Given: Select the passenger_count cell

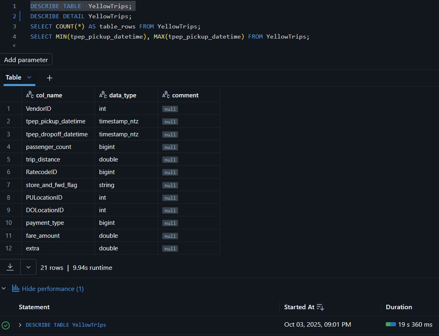Looking at the screenshot, I should [58, 147].
